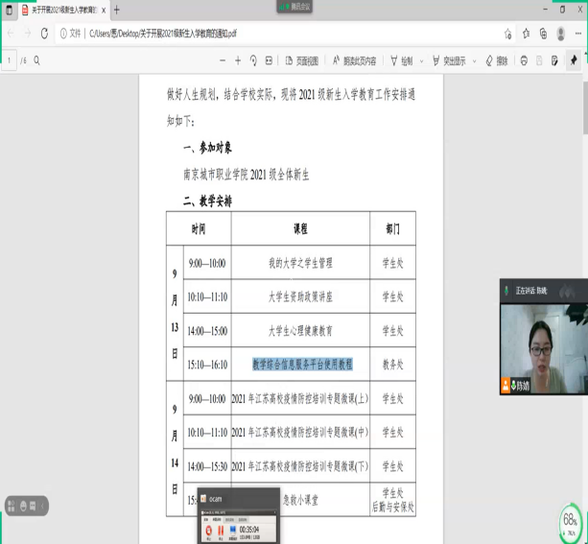Open emoji reactions in meeting widget
This screenshot has width=588, height=544.
click(x=23, y=506)
